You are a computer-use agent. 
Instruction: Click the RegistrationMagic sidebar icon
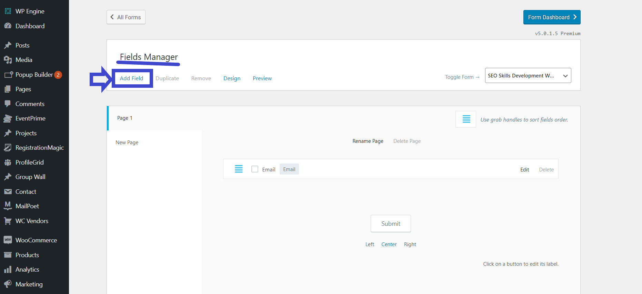coord(8,148)
